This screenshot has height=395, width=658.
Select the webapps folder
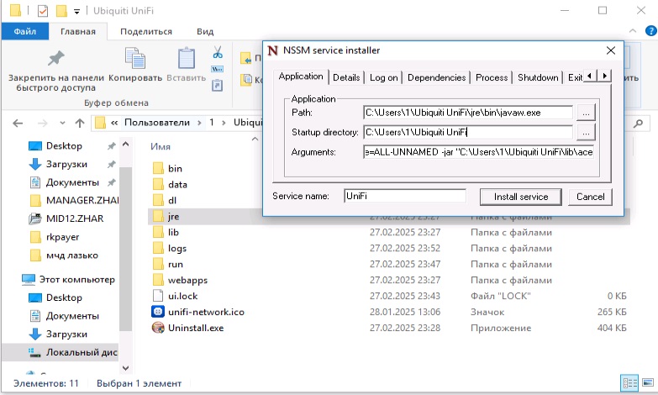[x=187, y=281]
